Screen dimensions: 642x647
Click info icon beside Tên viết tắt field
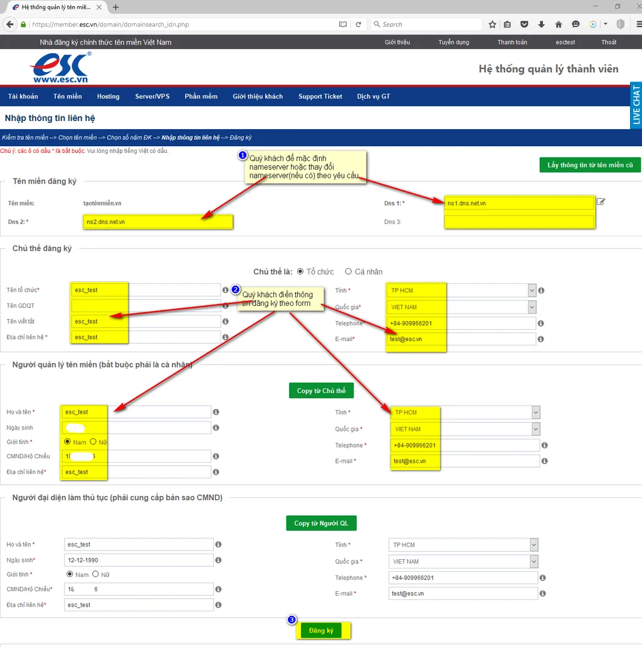(225, 321)
